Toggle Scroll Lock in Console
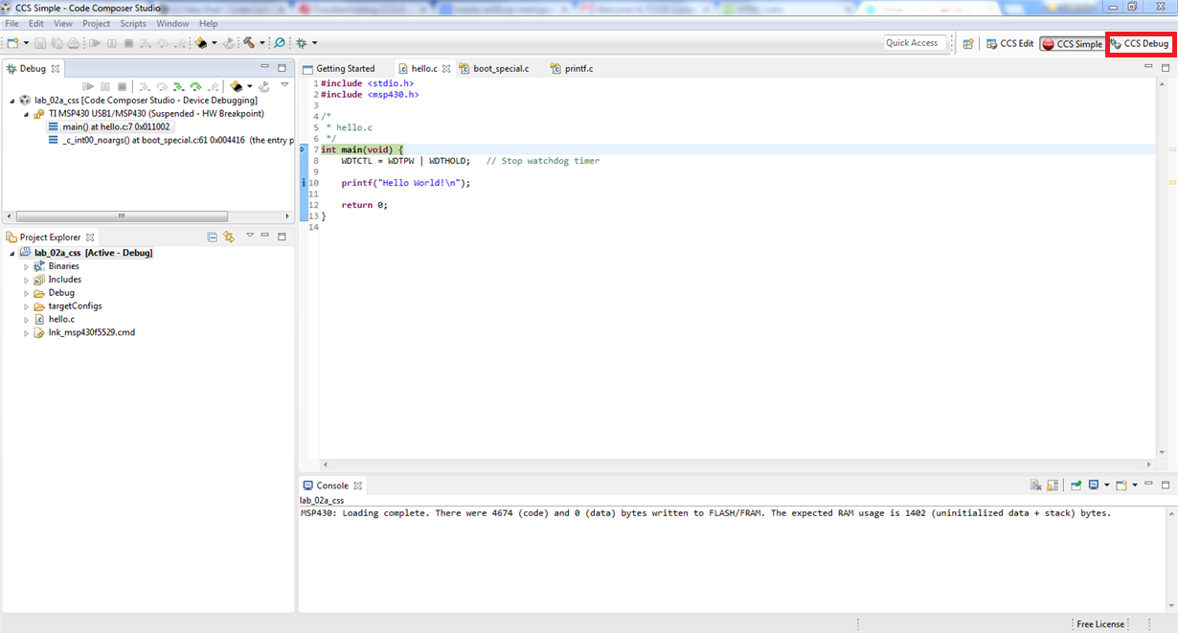This screenshot has height=633, width=1178. pyautogui.click(x=1053, y=486)
